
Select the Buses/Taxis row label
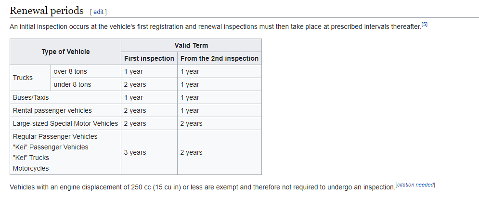tap(31, 97)
